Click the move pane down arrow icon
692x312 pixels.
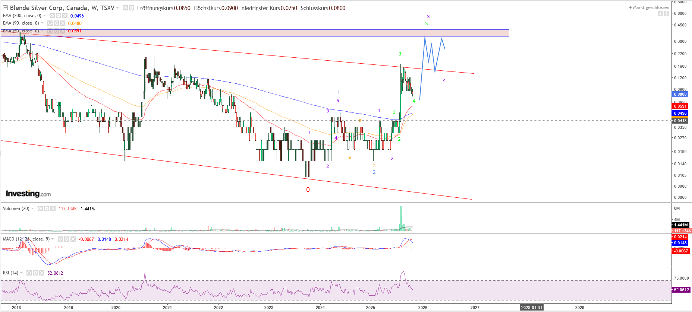660,13
